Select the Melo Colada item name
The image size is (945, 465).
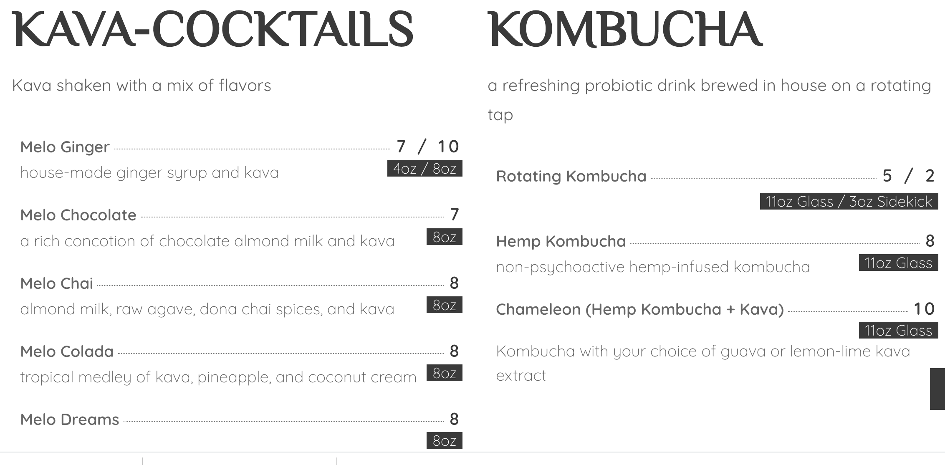tap(67, 351)
